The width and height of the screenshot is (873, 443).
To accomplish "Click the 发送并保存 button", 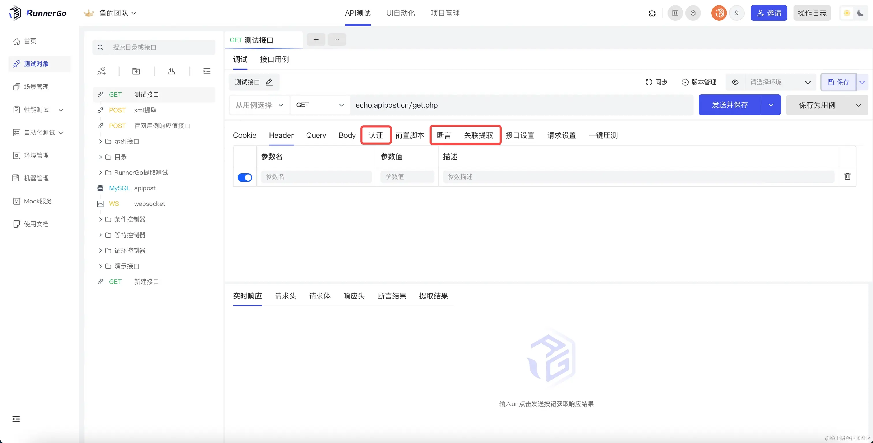I will click(x=730, y=105).
